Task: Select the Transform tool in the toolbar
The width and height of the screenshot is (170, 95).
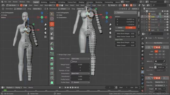Action: (52, 38)
